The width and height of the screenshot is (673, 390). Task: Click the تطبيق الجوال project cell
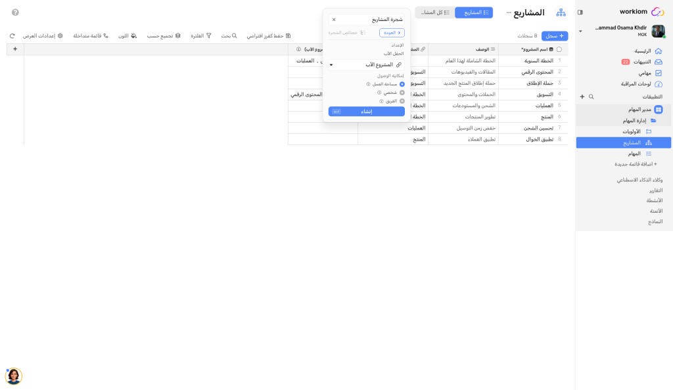[x=532, y=139]
